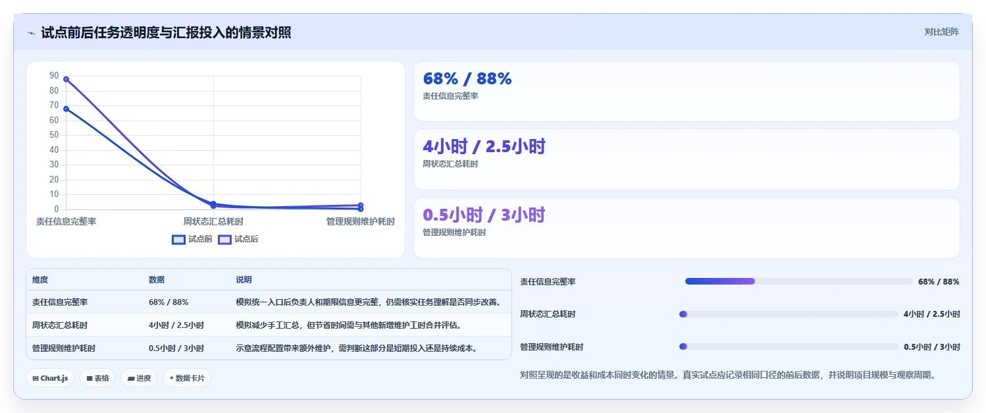Viewport: 986px width, 413px height.
Task: Click the table cell 4小时 / 2.5小时
Action: pos(176,325)
